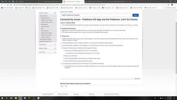Open a new browser tab with plus
This screenshot has width=177, height=100.
point(131,2)
